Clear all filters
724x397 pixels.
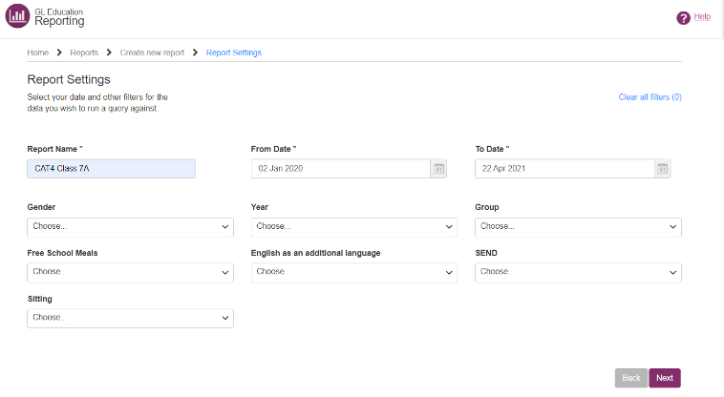click(649, 97)
